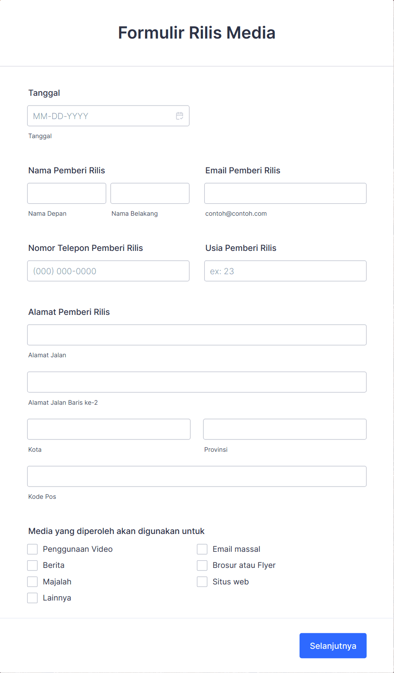Click the Provinsi input field

(x=285, y=429)
